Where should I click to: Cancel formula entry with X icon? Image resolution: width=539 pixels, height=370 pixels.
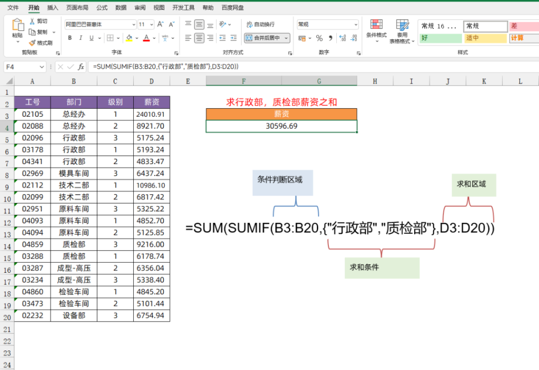[x=61, y=67]
